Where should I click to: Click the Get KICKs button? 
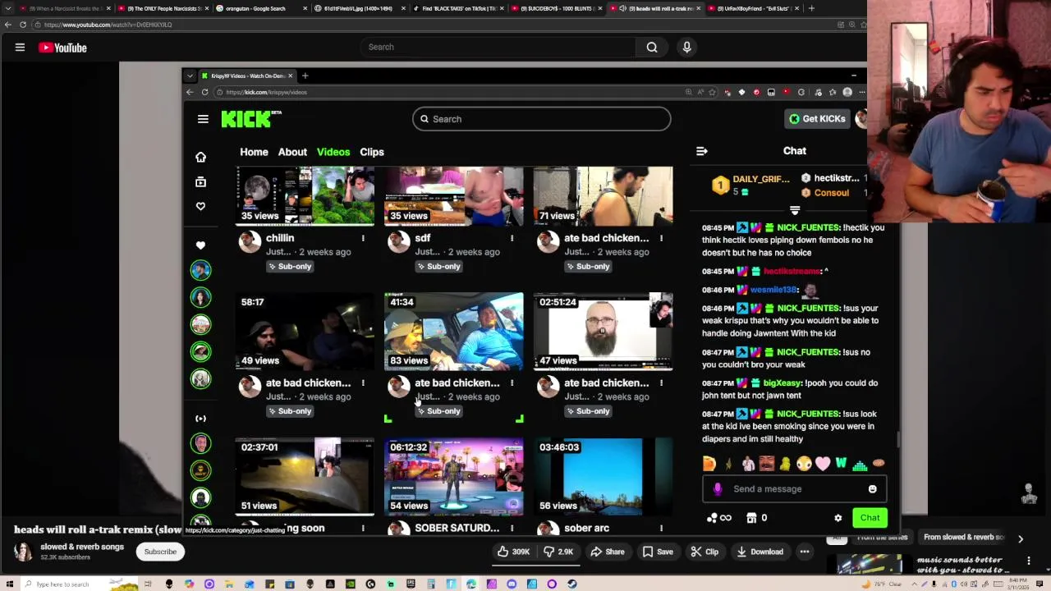pyautogui.click(x=817, y=119)
